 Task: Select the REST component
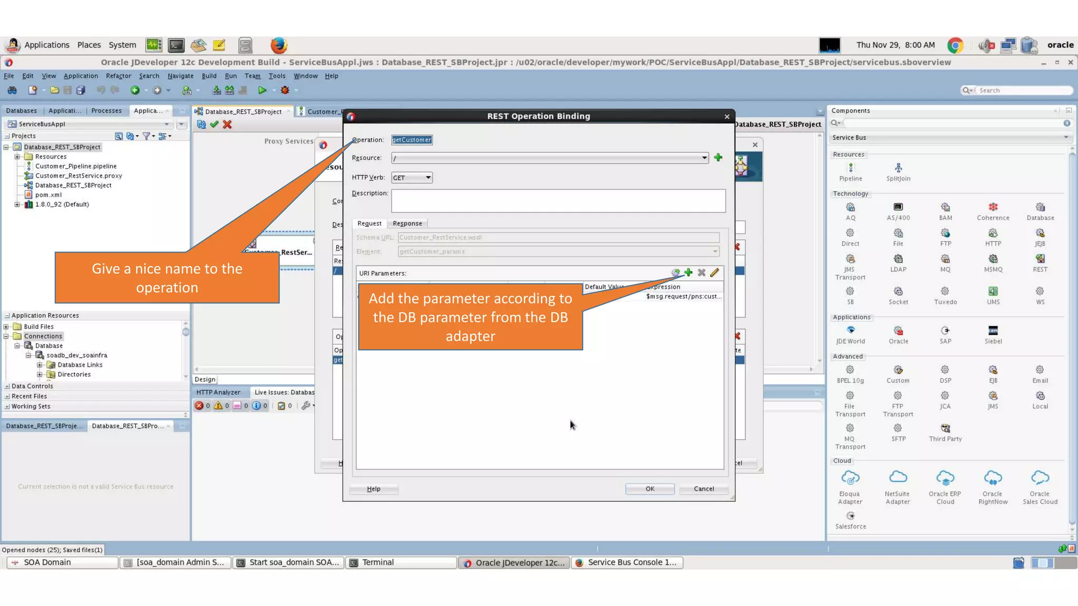point(1040,263)
